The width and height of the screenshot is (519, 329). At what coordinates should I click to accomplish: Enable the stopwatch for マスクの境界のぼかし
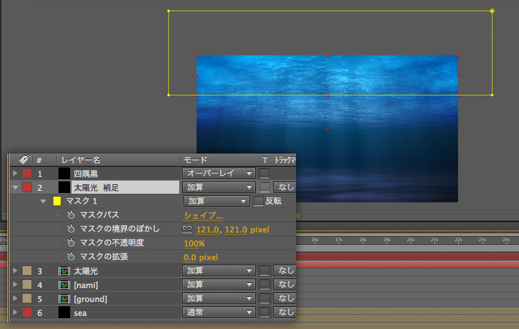point(71,229)
